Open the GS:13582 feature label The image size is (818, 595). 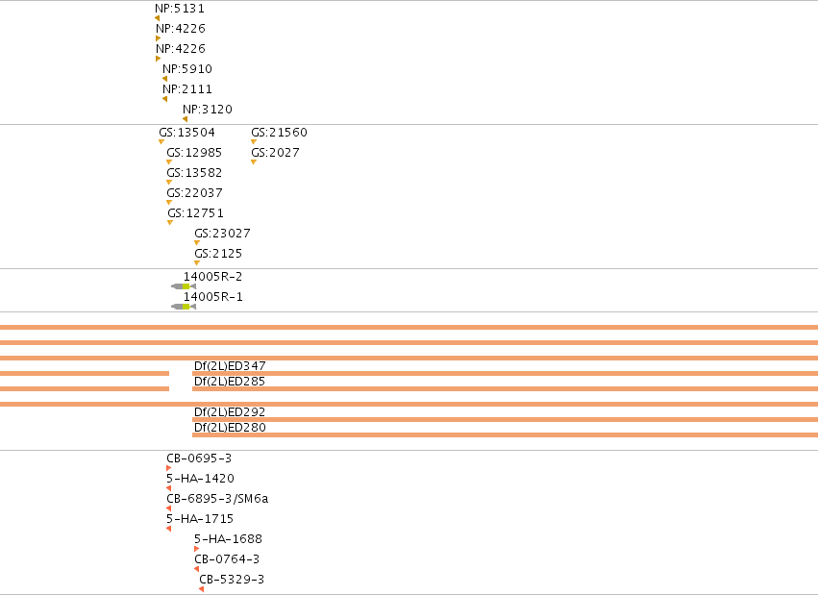tap(194, 173)
